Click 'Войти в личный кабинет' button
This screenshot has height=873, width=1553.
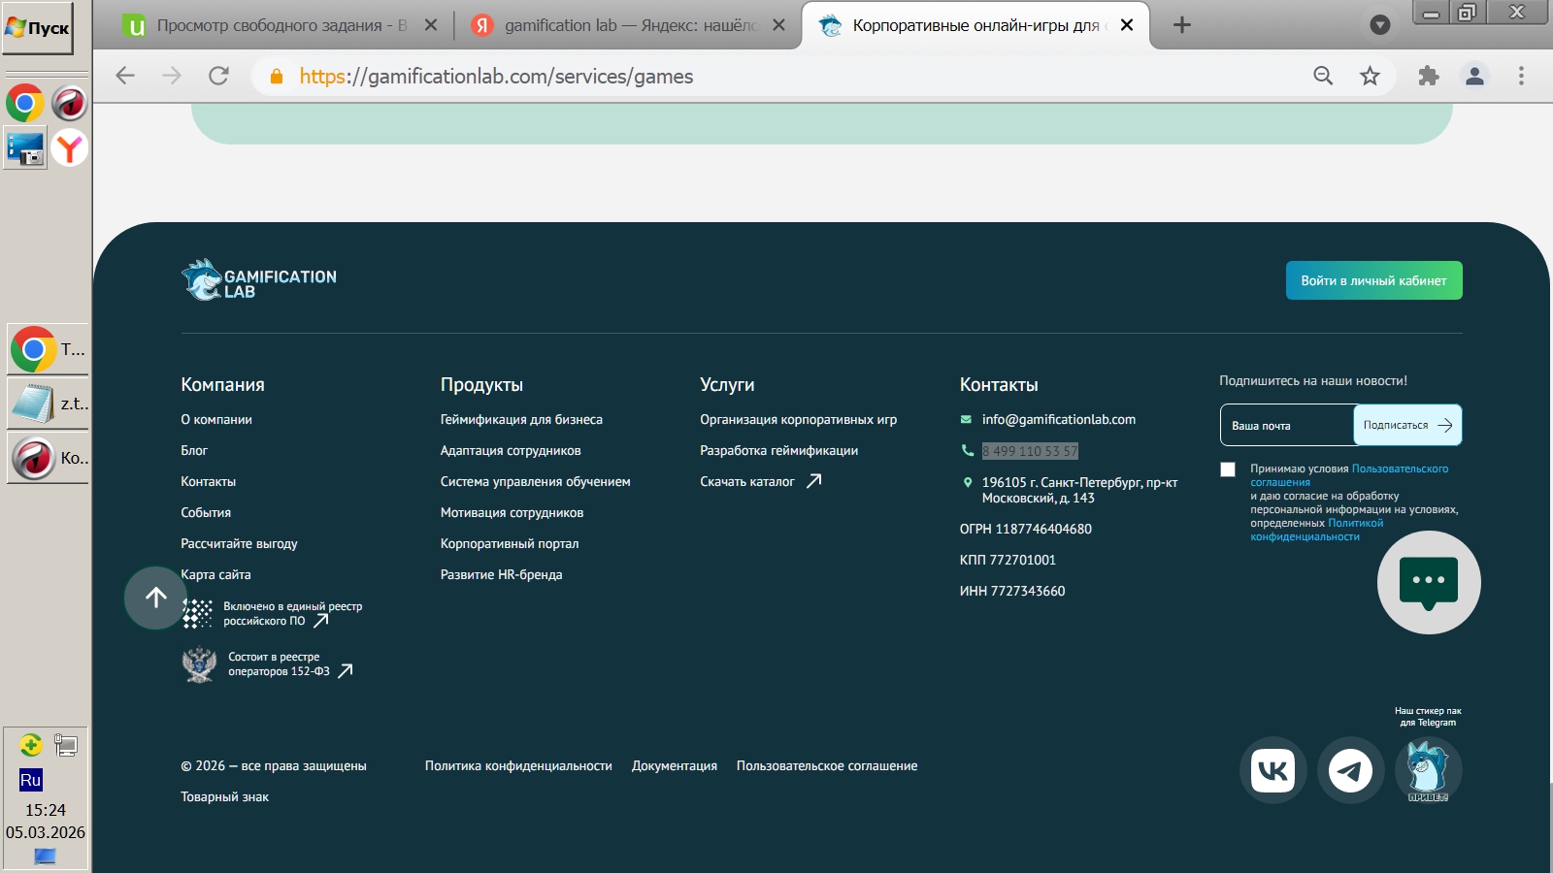click(x=1373, y=280)
